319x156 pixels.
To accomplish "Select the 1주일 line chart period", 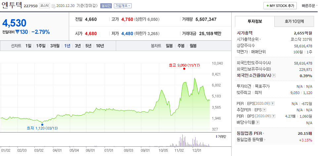I will click(x=41, y=46).
